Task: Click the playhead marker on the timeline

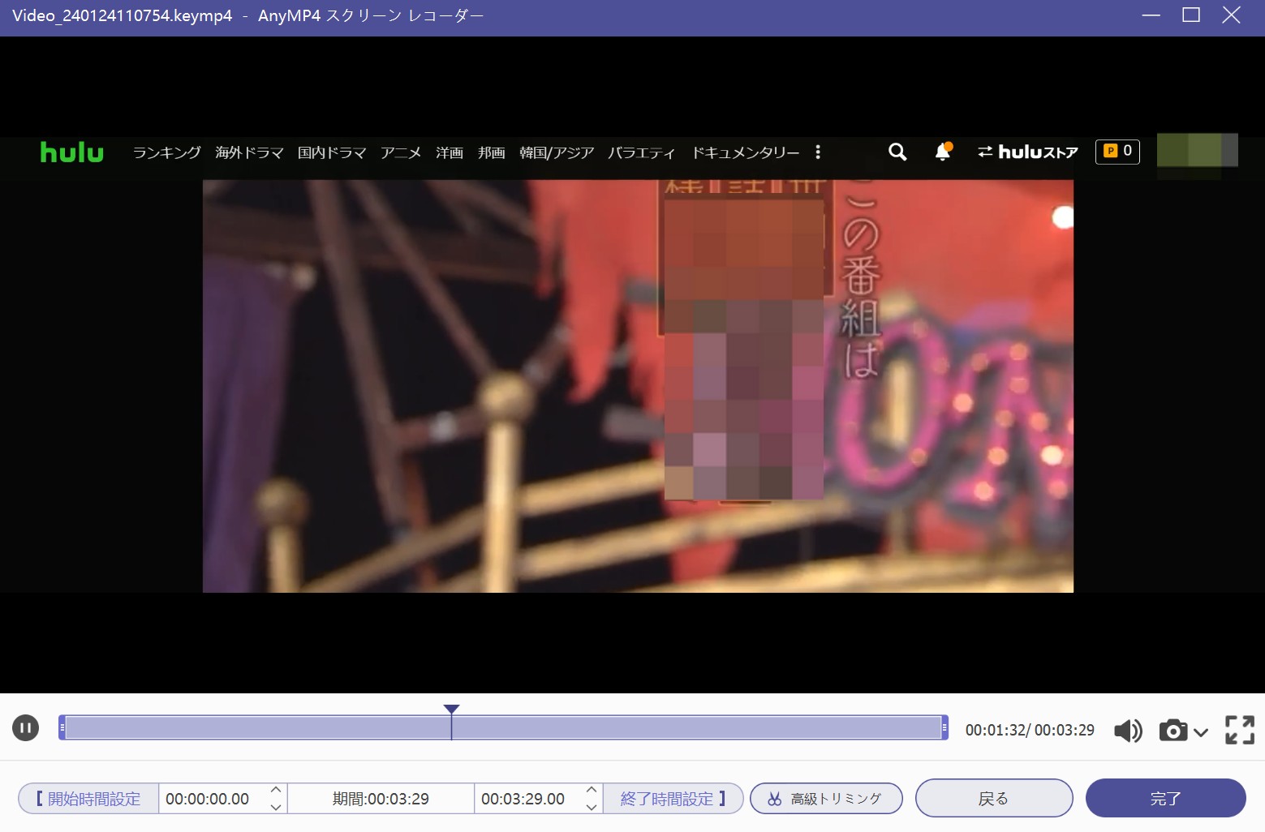Action: pyautogui.click(x=452, y=710)
